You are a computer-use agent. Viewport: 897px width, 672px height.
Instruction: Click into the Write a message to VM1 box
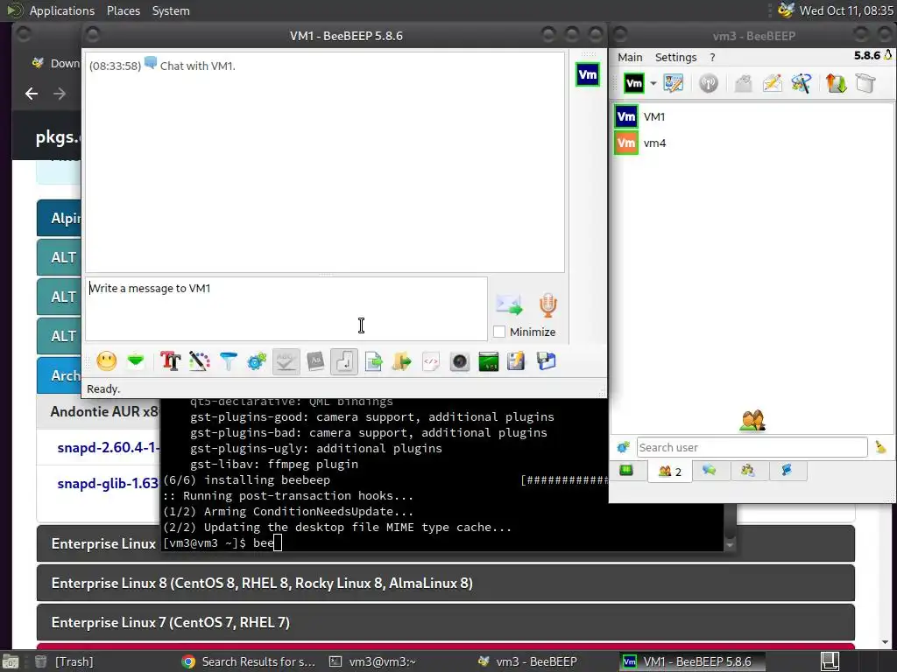[286, 309]
